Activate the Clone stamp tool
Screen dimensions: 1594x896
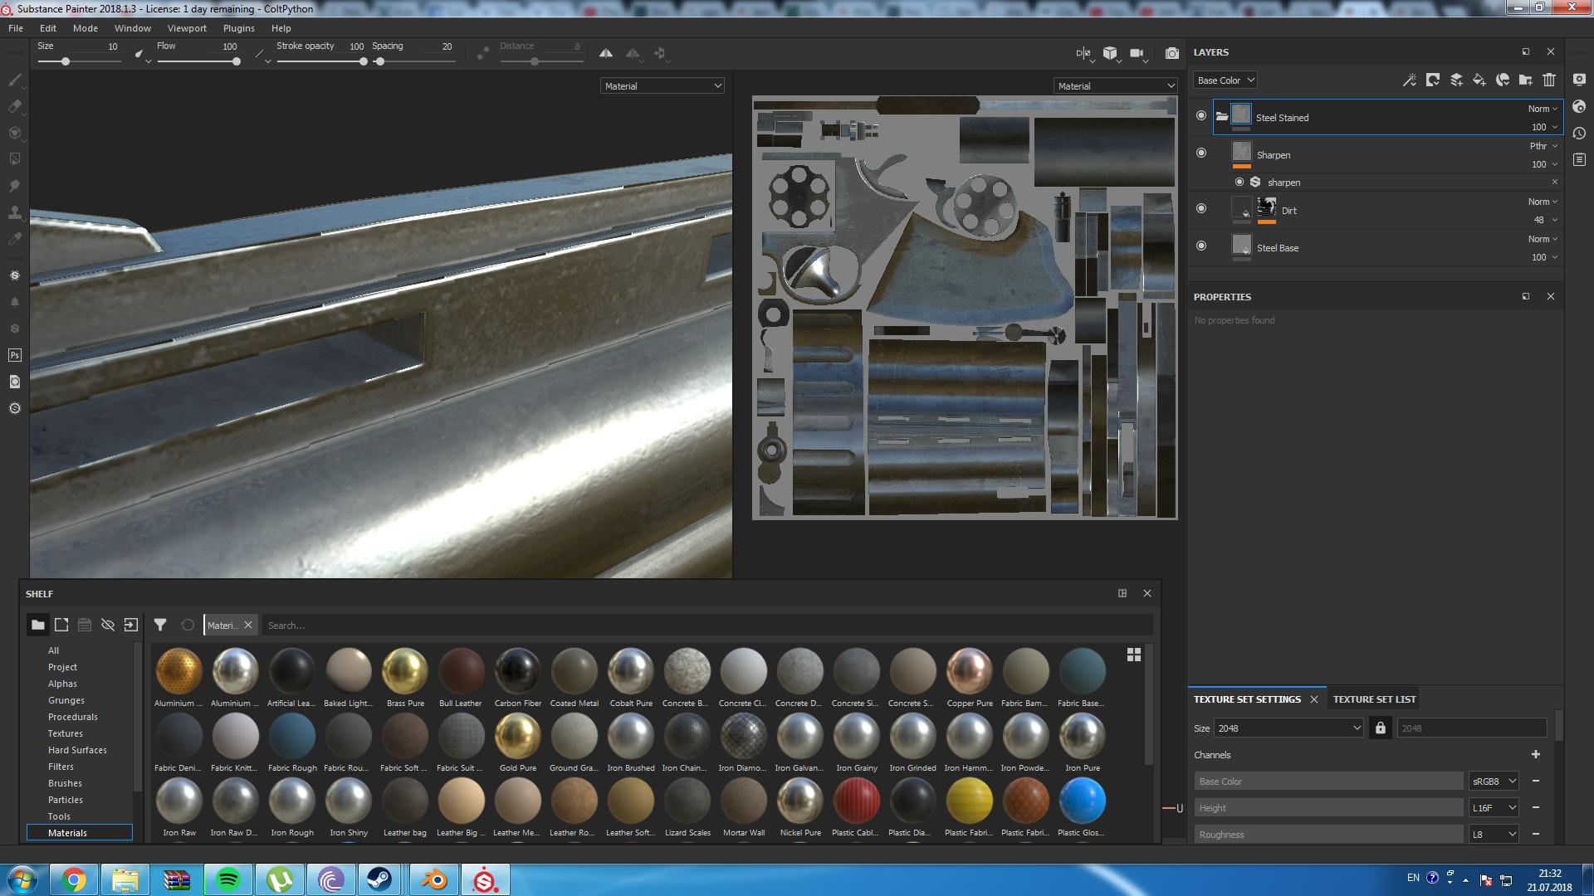click(15, 212)
